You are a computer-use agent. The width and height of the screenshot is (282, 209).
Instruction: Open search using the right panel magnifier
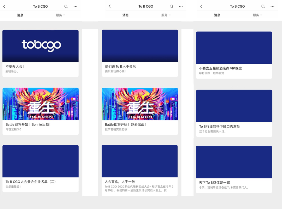pyautogui.click(x=263, y=6)
